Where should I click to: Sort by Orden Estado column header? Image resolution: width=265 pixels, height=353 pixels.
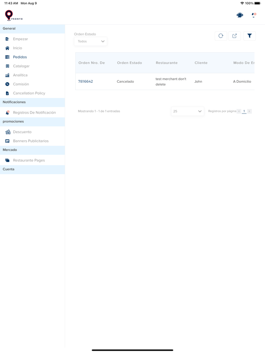click(x=130, y=63)
